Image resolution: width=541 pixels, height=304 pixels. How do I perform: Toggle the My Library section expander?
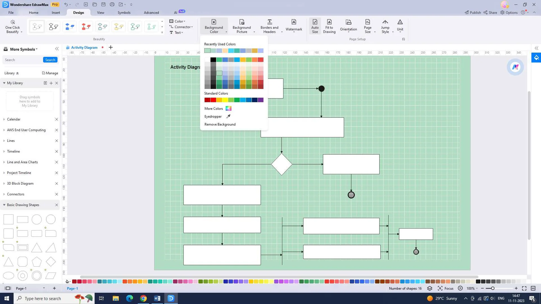click(x=4, y=83)
